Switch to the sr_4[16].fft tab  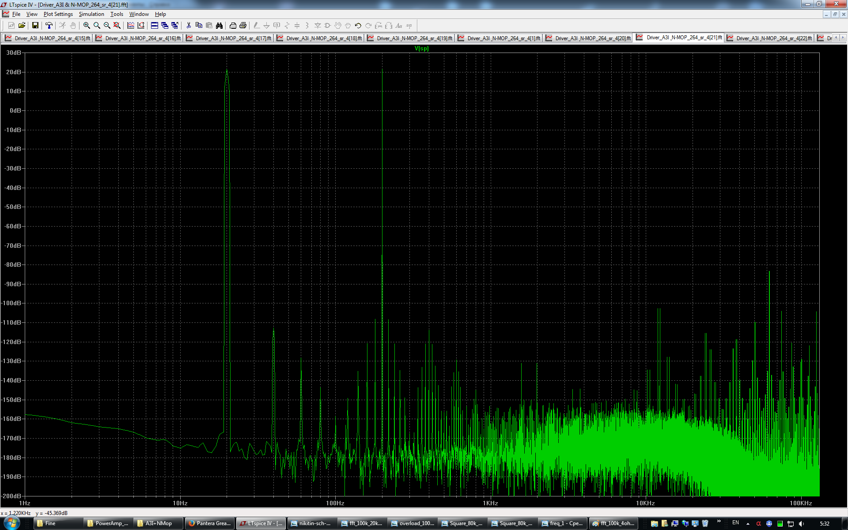138,38
